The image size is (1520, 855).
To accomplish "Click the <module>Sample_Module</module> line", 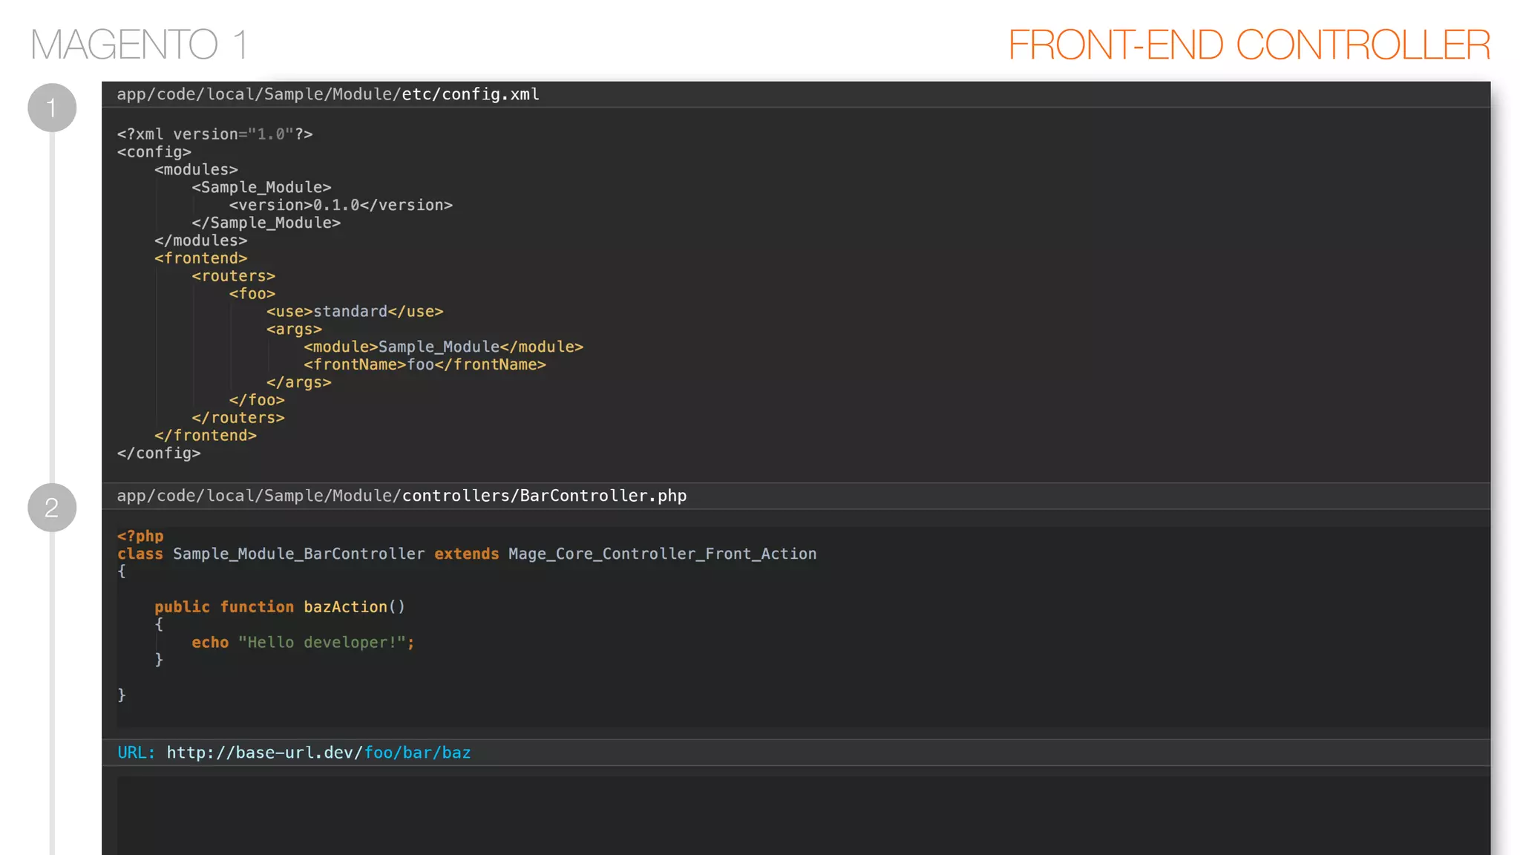I will [x=443, y=347].
